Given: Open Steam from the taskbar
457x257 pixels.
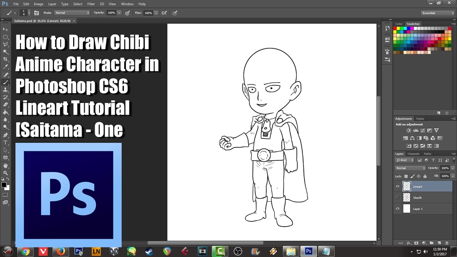Looking at the screenshot, I should [x=149, y=251].
